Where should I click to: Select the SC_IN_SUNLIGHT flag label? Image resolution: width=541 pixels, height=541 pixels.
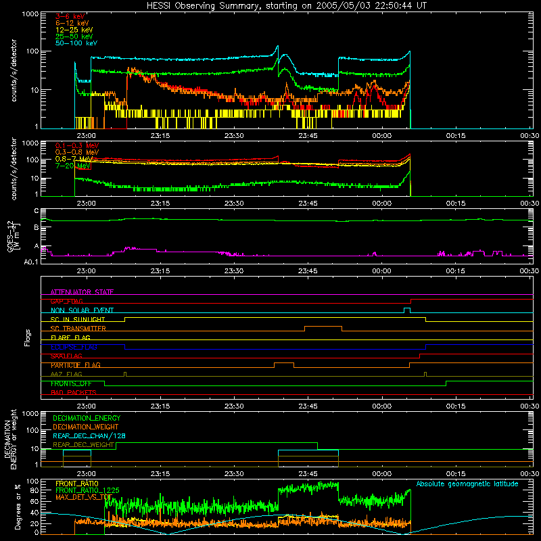pos(78,319)
